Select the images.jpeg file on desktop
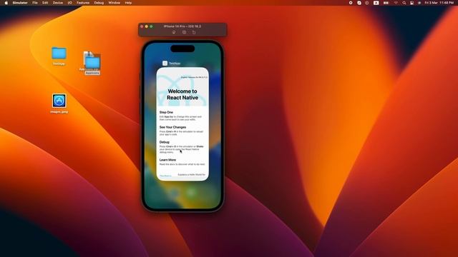This screenshot has height=257, width=458. [59, 101]
